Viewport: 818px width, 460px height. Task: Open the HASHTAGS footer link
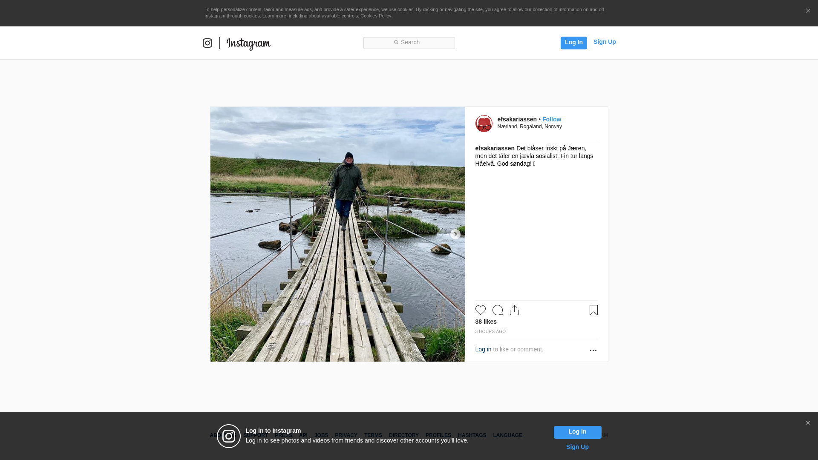click(x=472, y=435)
